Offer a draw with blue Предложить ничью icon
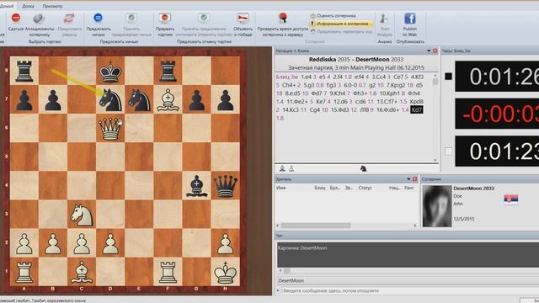The image size is (539, 303). (x=98, y=18)
